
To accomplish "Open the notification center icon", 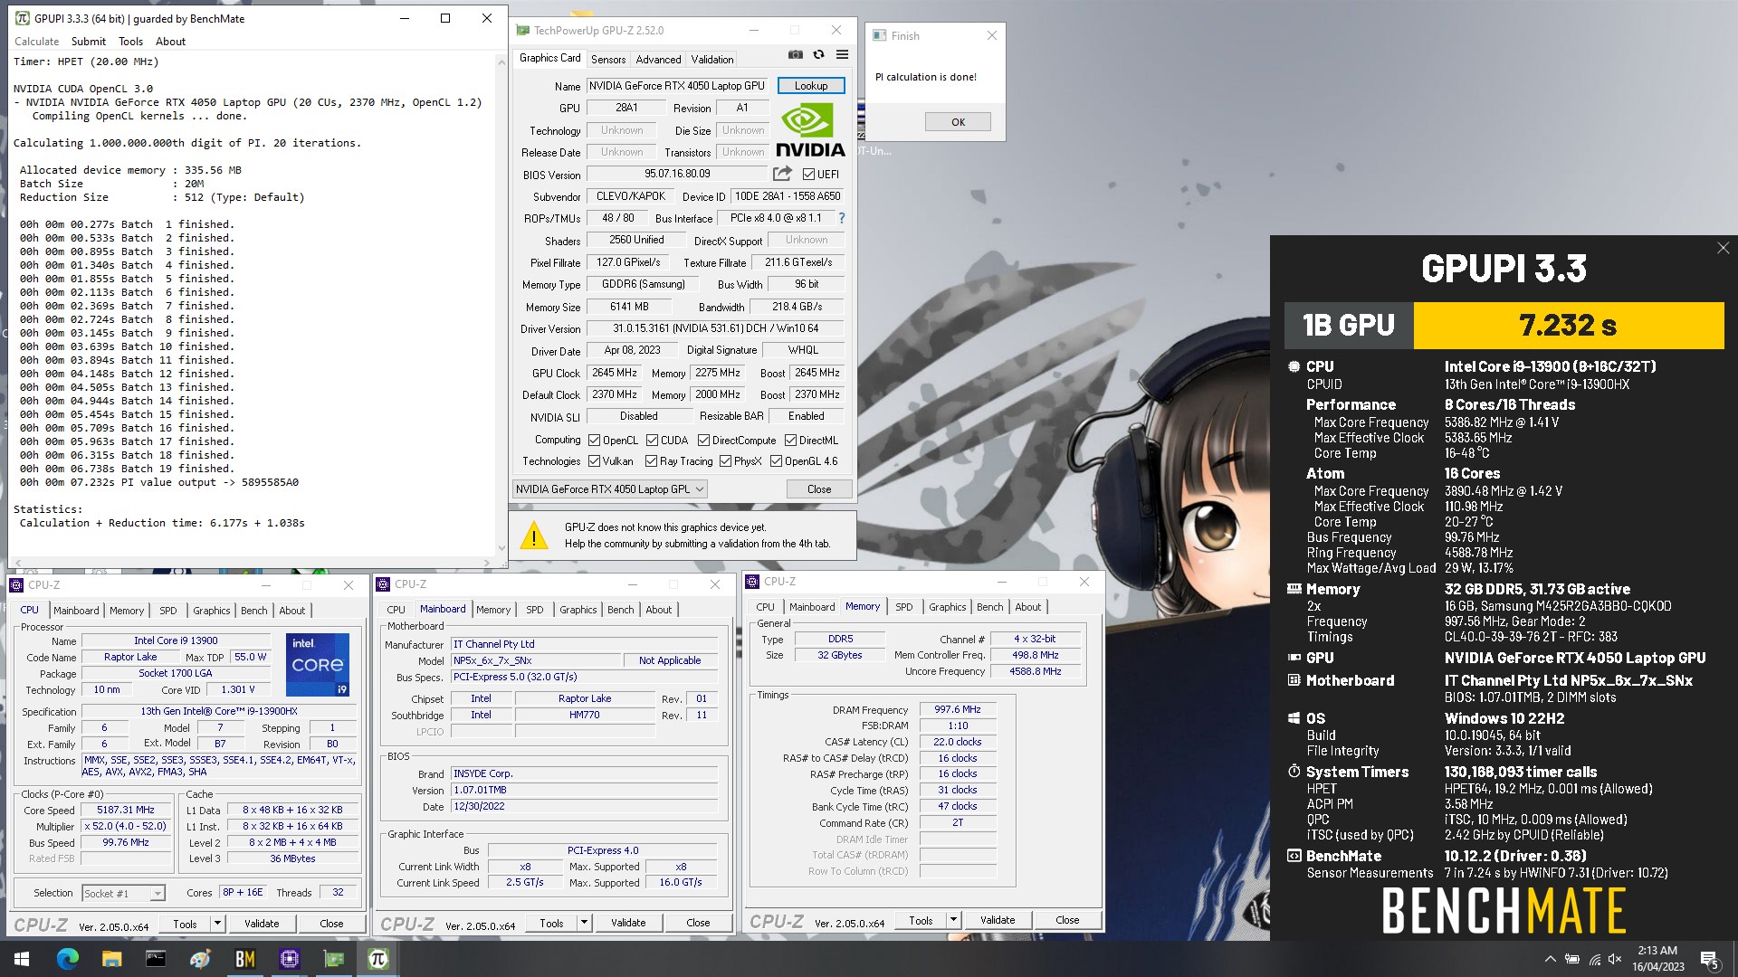I will tap(1710, 959).
